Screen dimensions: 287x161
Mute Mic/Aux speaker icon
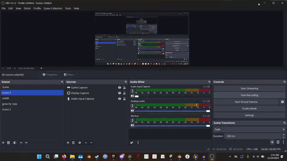132,125
